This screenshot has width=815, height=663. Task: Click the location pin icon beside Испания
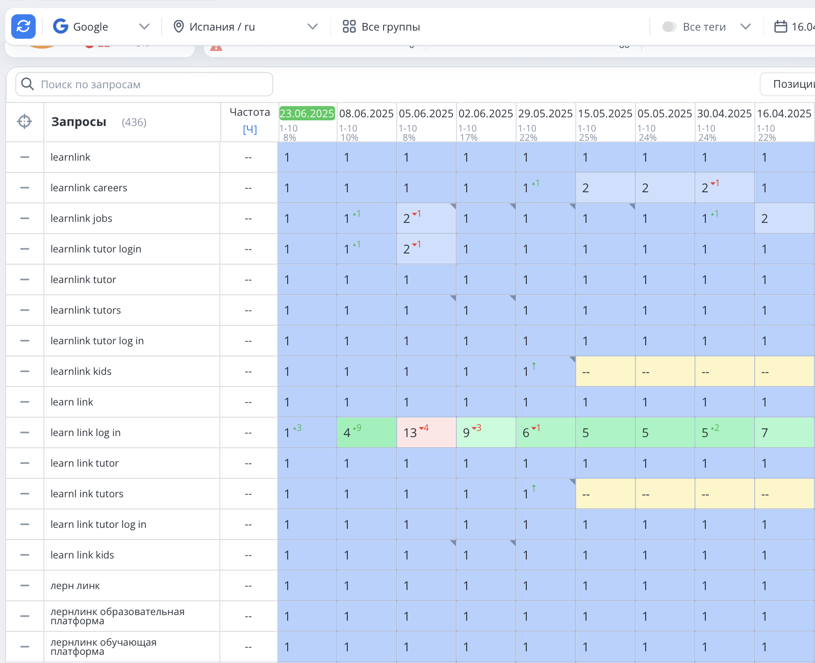pos(179,27)
